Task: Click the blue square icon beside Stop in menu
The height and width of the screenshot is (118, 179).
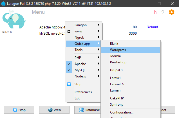Action: coord(69,84)
